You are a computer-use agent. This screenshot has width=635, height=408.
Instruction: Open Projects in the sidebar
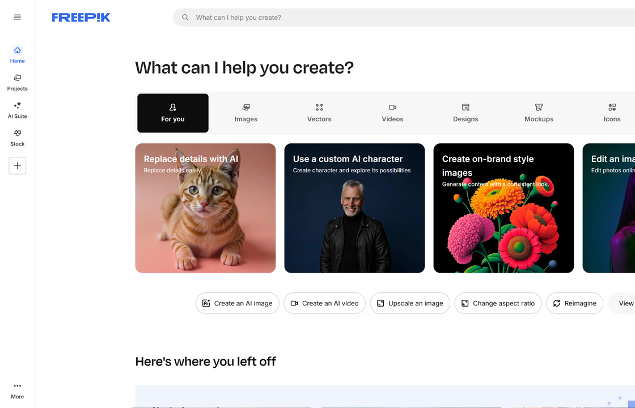coord(18,83)
